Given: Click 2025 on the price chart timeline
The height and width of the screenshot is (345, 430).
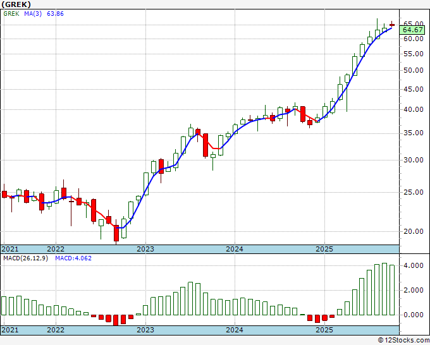Looking at the screenshot, I should (x=324, y=249).
